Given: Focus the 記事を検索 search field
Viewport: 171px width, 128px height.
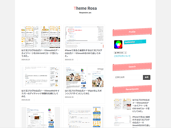Looking at the screenshot, I should [129, 77].
